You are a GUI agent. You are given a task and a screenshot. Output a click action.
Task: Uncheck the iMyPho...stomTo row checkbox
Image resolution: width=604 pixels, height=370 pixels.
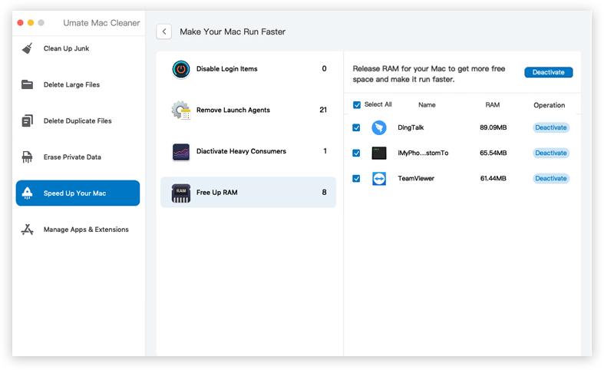click(x=357, y=154)
